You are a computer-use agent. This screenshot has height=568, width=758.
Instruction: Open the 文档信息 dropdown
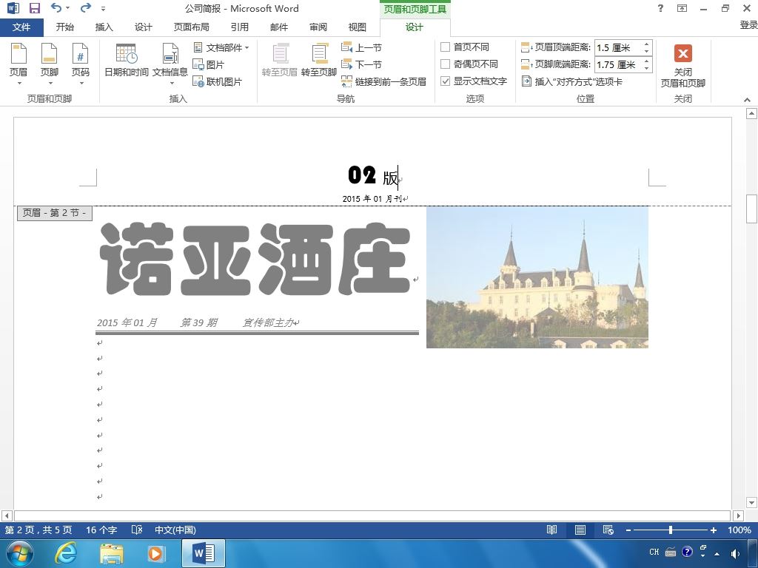pos(170,64)
